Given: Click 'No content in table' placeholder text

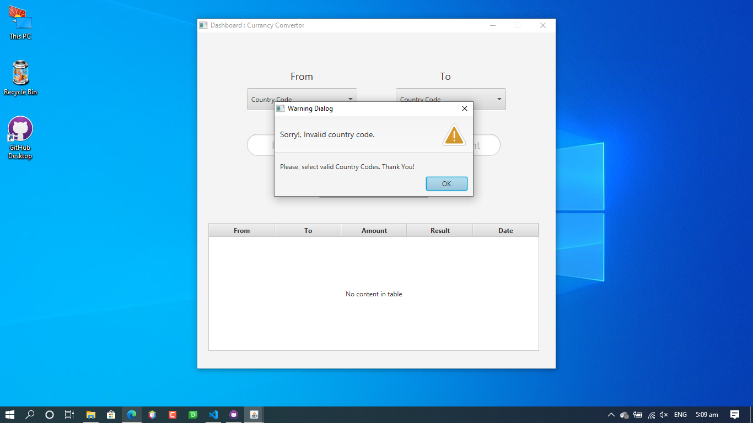Looking at the screenshot, I should [374, 294].
